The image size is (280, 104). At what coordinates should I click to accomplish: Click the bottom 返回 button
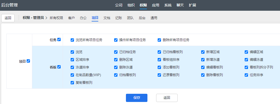(x=167, y=98)
